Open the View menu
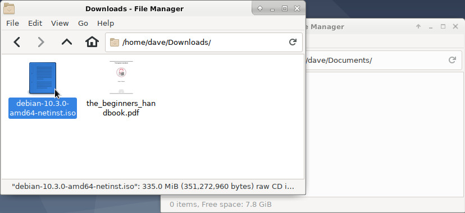The height and width of the screenshot is (213, 465). (x=60, y=24)
